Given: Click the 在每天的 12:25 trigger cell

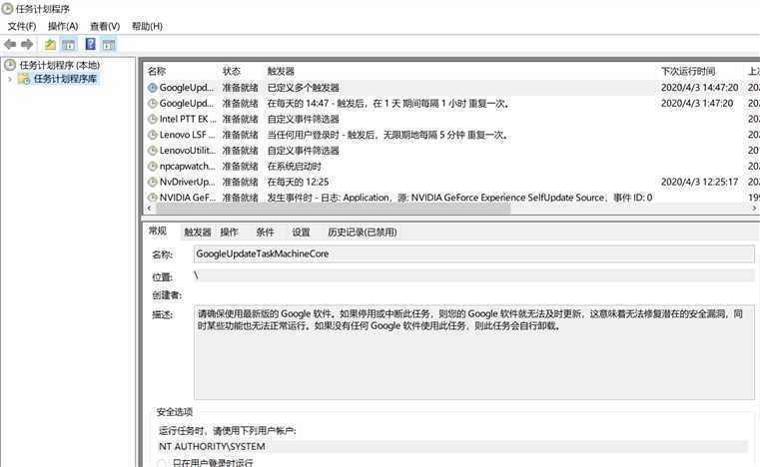Looking at the screenshot, I should coord(298,183).
